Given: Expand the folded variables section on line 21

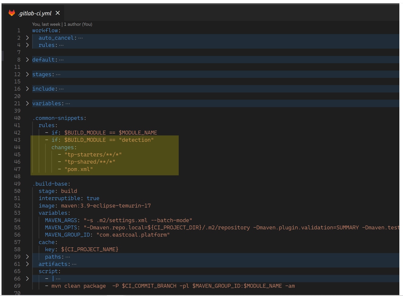Looking at the screenshot, I should 27,103.
